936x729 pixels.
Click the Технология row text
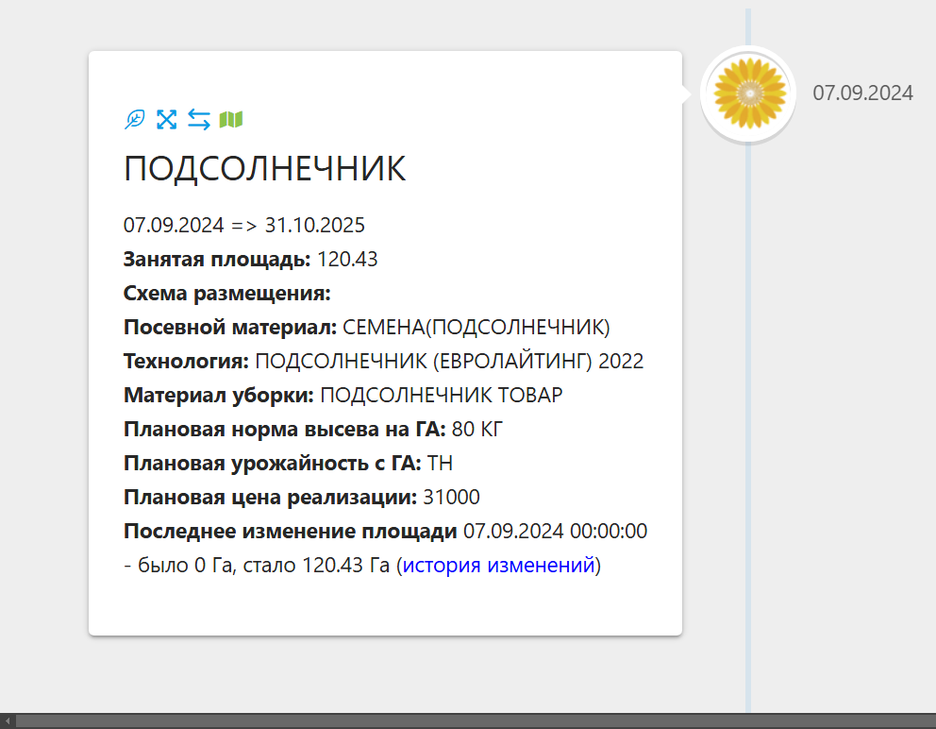pyautogui.click(x=383, y=362)
